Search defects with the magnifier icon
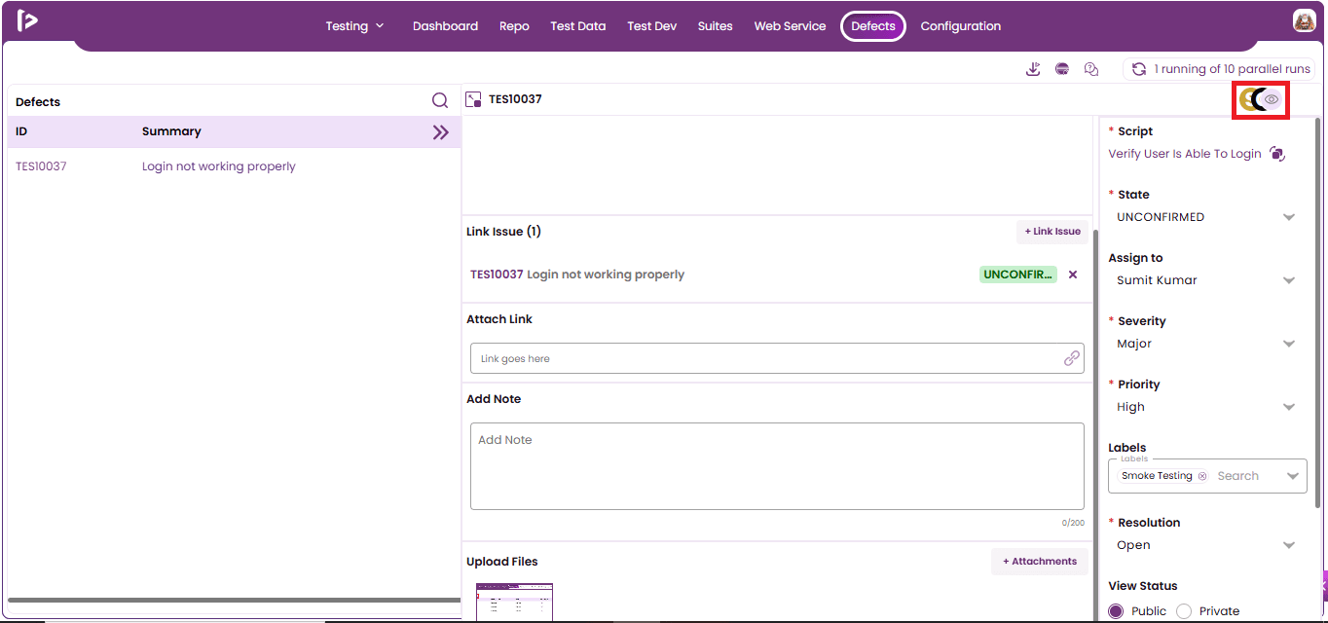This screenshot has height=623, width=1328. [440, 100]
